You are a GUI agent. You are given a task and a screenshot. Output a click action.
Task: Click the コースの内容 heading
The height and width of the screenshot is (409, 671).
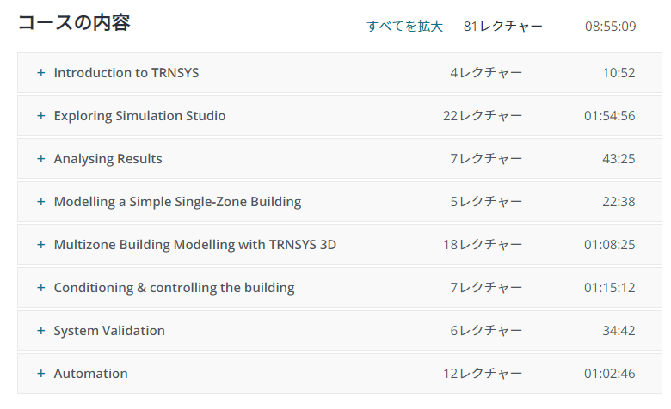(x=74, y=22)
